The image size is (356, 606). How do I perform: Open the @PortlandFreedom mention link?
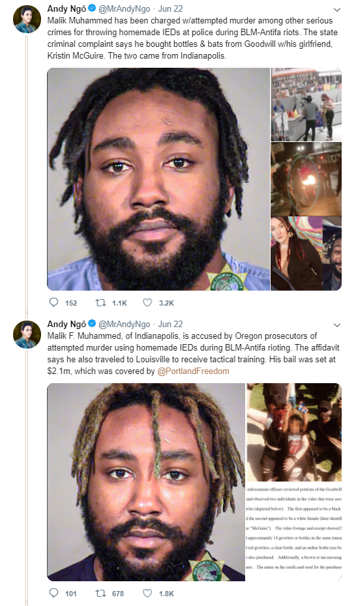point(193,371)
